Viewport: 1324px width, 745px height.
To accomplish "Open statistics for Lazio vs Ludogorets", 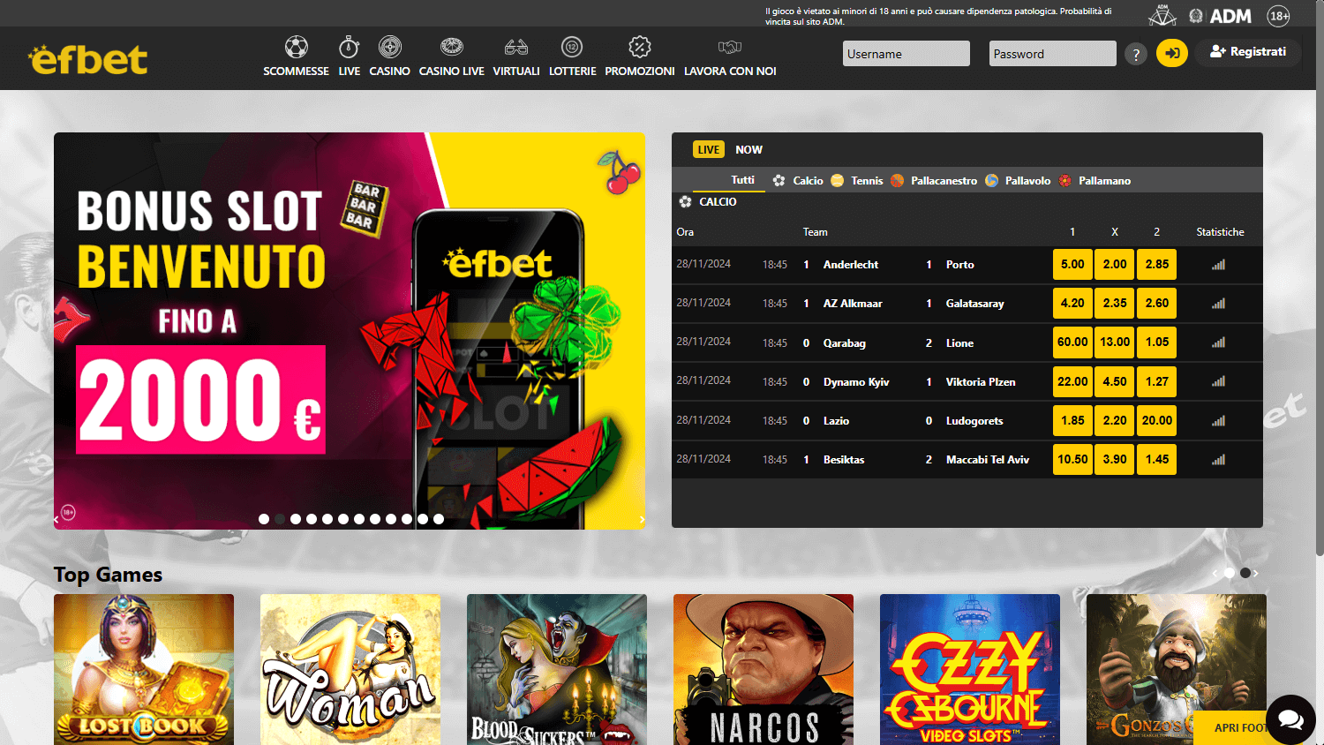I will click(x=1219, y=421).
